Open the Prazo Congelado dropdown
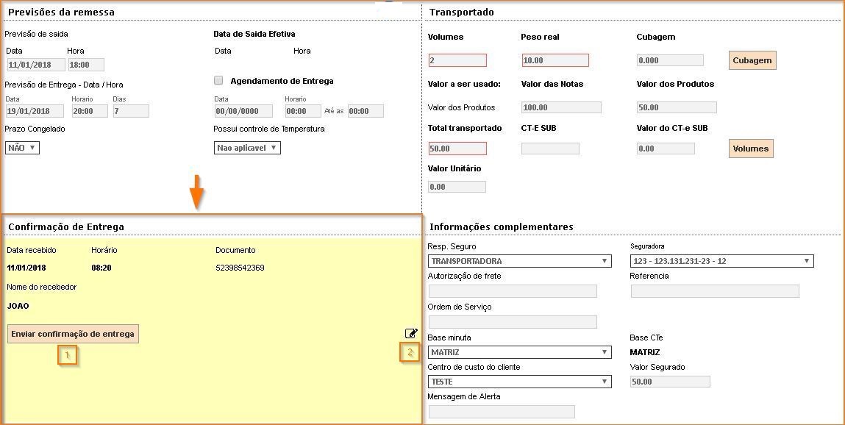845x425 pixels. [x=22, y=148]
